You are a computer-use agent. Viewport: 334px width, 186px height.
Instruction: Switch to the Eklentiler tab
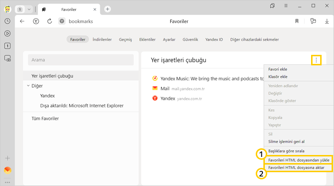[147, 40]
